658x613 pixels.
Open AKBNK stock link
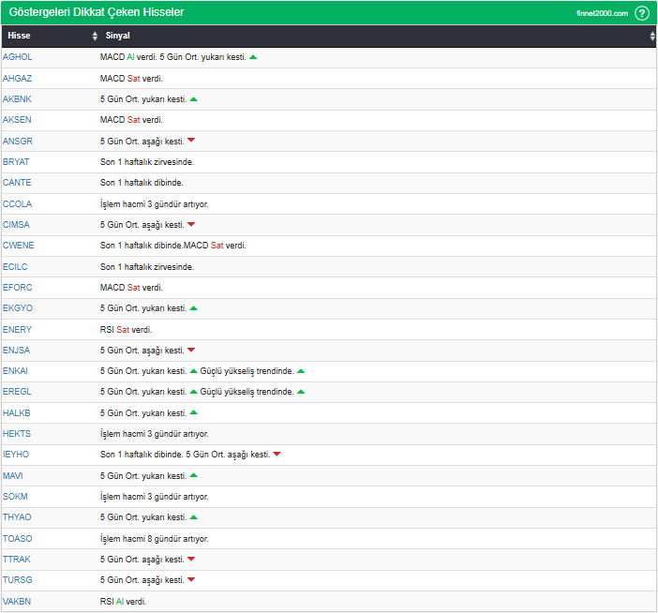tap(17, 99)
